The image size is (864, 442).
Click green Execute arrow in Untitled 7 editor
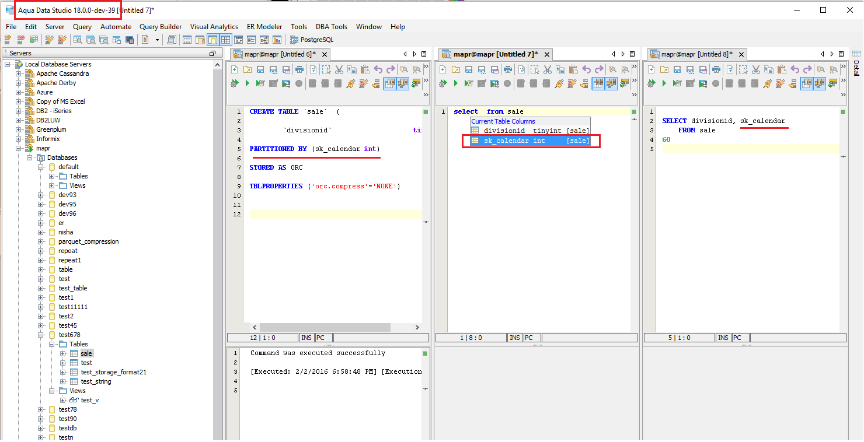coord(456,83)
